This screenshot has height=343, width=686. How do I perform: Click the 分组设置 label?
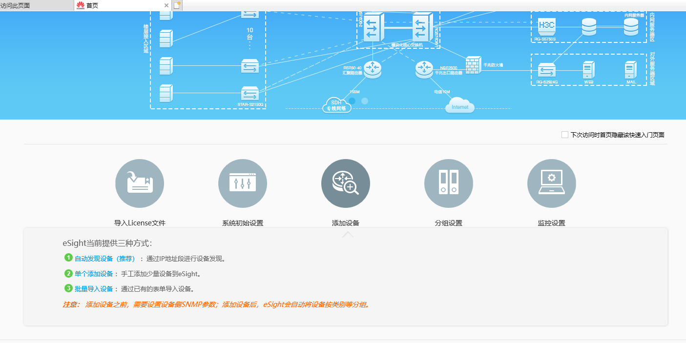click(449, 223)
